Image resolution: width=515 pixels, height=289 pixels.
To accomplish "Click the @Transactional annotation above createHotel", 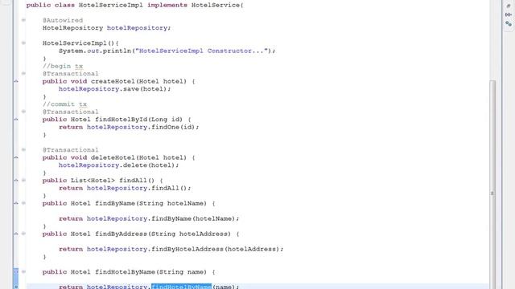I will pyautogui.click(x=71, y=74).
